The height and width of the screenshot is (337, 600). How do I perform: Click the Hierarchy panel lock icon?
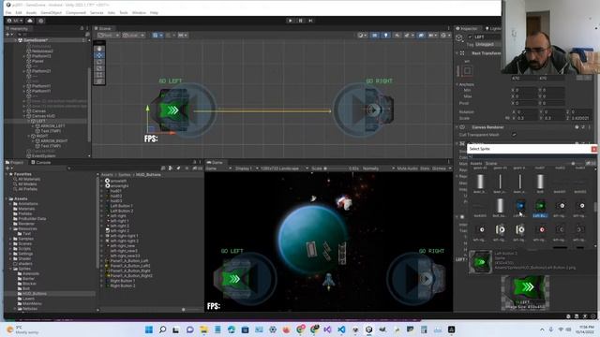click(x=82, y=29)
